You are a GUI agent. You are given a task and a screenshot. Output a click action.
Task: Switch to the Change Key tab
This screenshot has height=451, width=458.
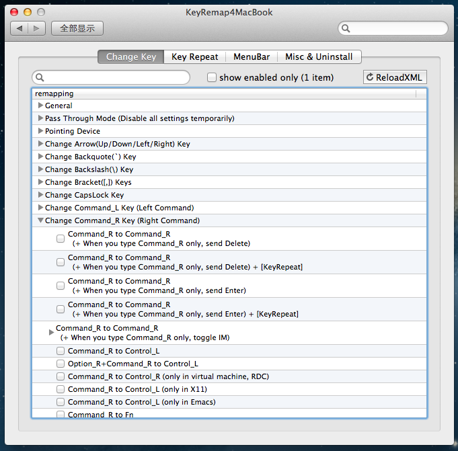[x=131, y=56]
